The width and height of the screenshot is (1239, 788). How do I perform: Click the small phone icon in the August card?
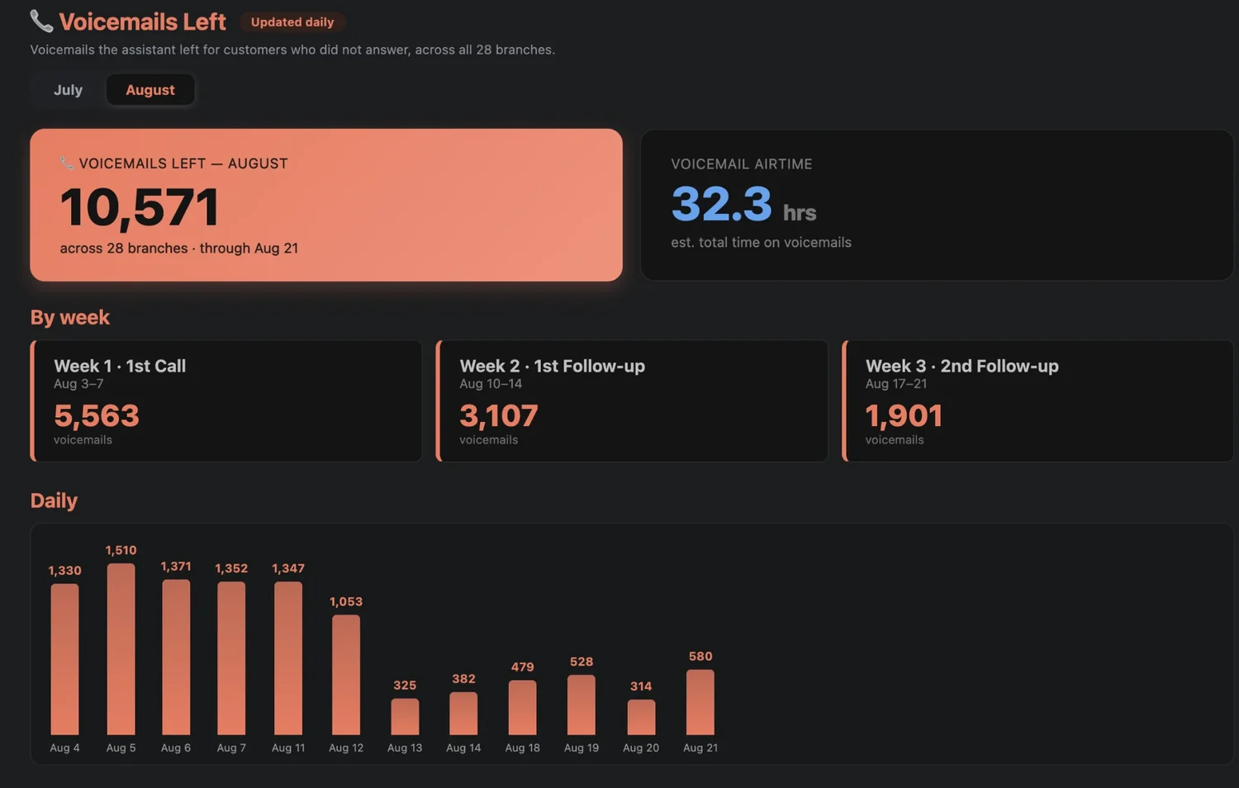67,163
